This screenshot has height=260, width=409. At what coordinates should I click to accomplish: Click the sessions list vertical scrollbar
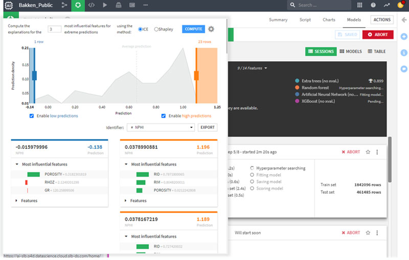(x=390, y=159)
